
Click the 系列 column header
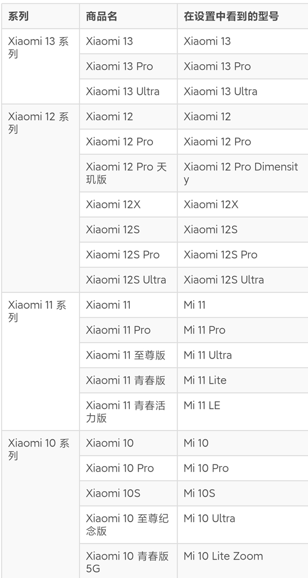point(18,16)
